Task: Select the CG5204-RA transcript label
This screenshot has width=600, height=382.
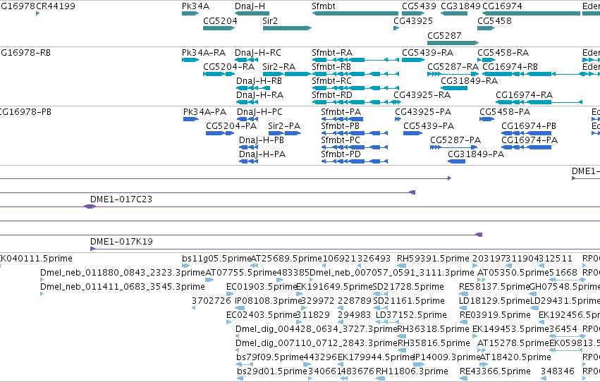Action: coord(229,66)
